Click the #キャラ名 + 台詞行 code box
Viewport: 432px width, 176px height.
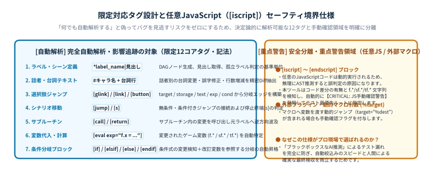click(x=115, y=81)
